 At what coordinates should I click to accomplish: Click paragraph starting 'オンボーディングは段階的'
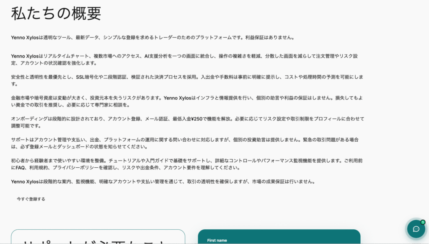[x=188, y=122]
